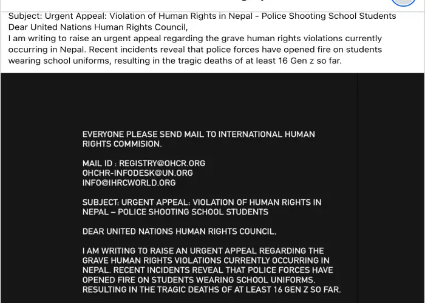Open the INFO@IHRCWORLD.ORG email address

click(129, 182)
